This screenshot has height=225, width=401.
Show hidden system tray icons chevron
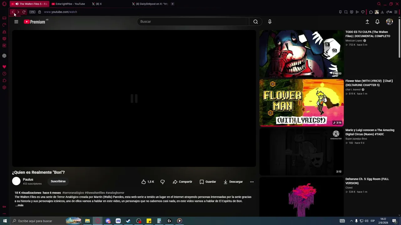tap(351, 221)
